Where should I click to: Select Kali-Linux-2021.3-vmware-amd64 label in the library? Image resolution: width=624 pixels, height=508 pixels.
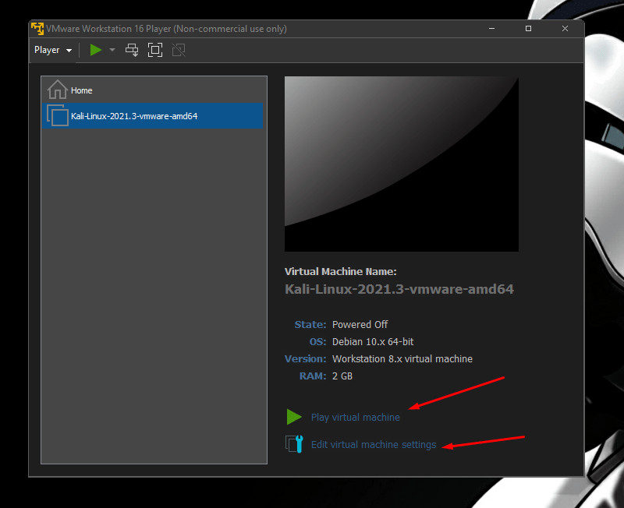134,116
